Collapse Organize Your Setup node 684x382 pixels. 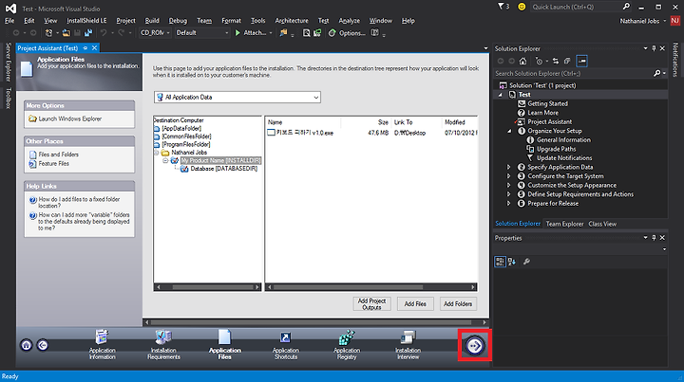(x=509, y=131)
